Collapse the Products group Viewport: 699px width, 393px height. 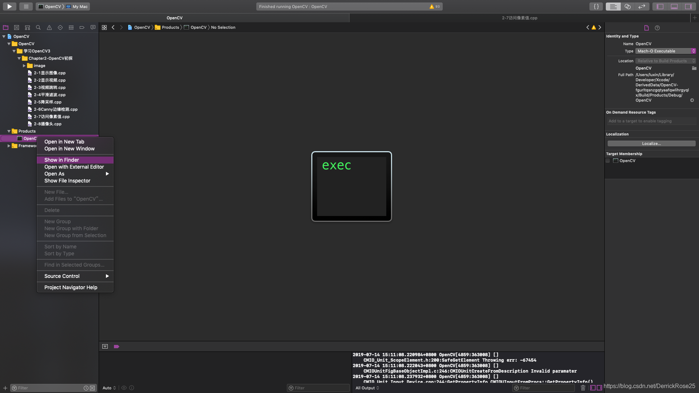9,131
